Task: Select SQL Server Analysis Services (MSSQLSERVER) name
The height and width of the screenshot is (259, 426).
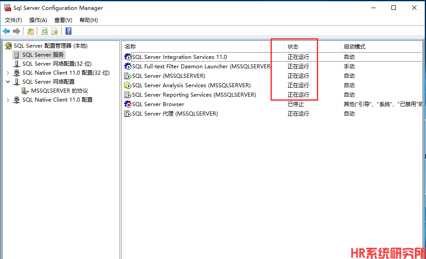Action: (x=191, y=85)
